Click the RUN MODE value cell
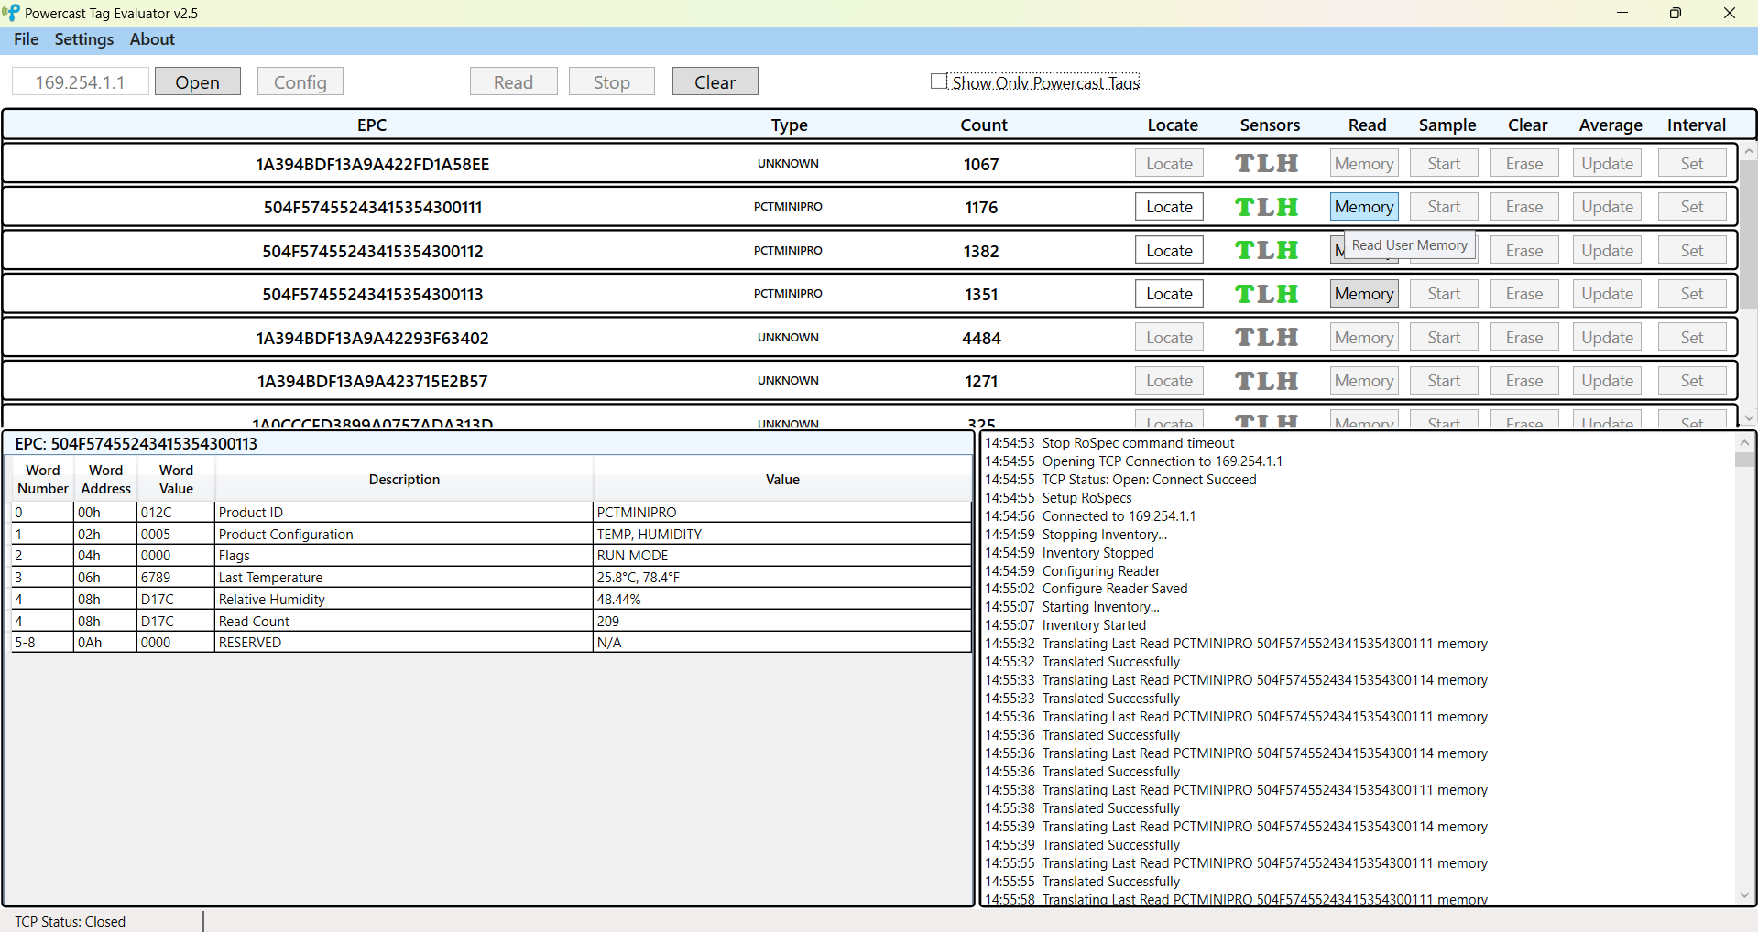Image resolution: width=1758 pixels, height=932 pixels. (x=782, y=555)
